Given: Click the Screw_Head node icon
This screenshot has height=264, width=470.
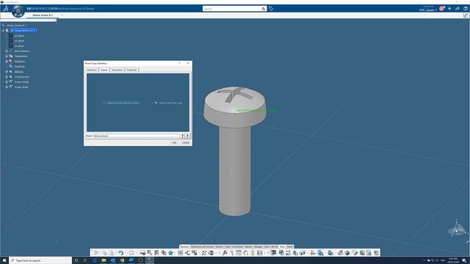Looking at the screenshot, I should (11, 81).
